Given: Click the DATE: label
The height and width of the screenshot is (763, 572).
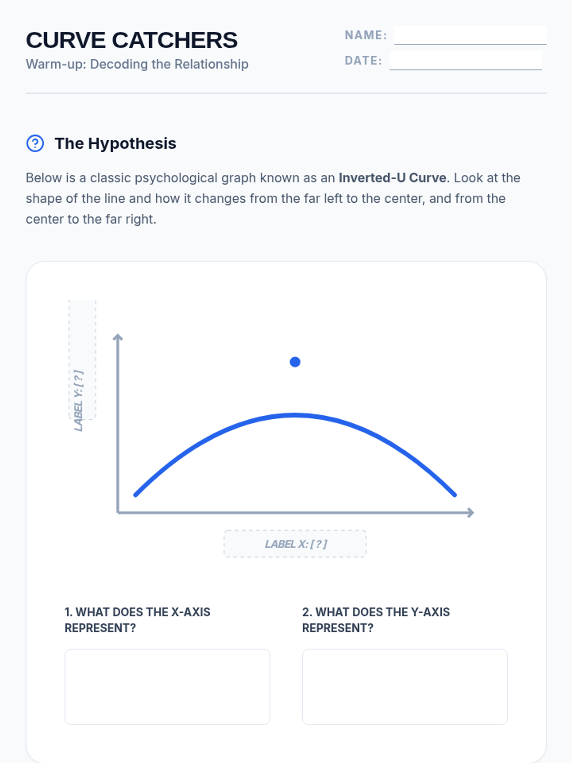Looking at the screenshot, I should pyautogui.click(x=363, y=61).
